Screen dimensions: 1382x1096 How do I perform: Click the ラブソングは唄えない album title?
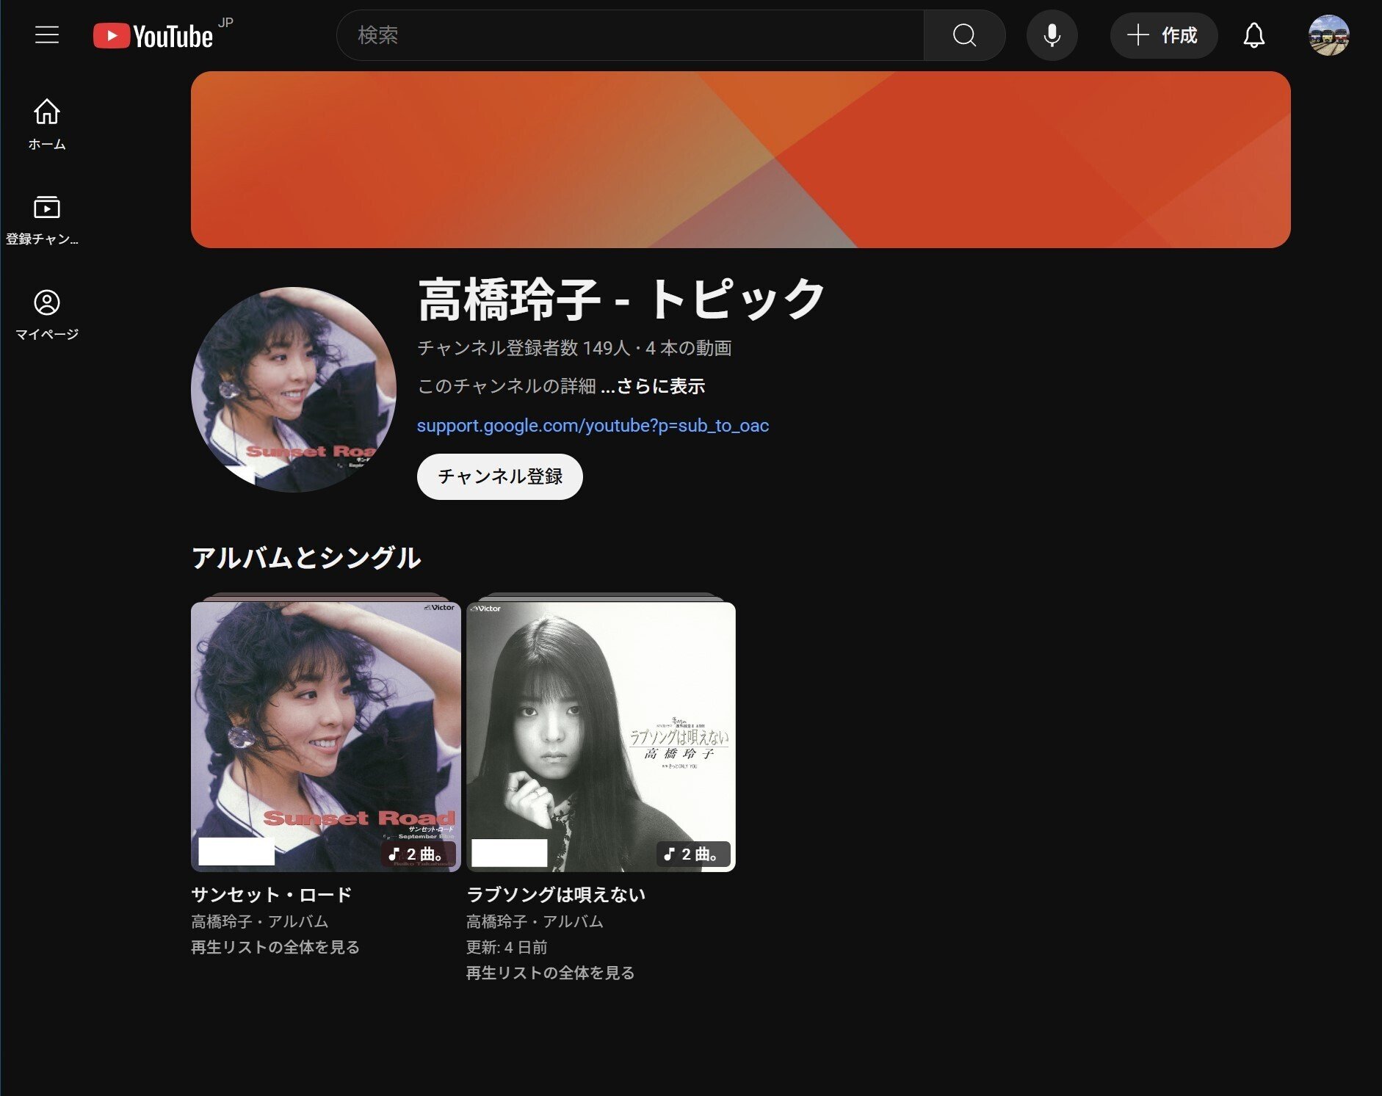(556, 894)
